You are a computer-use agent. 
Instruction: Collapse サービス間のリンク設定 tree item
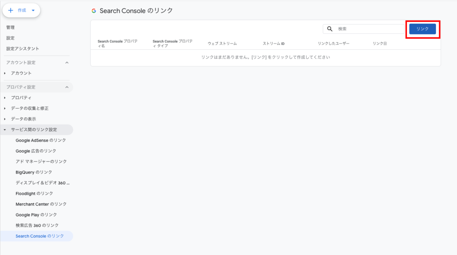pyautogui.click(x=5, y=130)
